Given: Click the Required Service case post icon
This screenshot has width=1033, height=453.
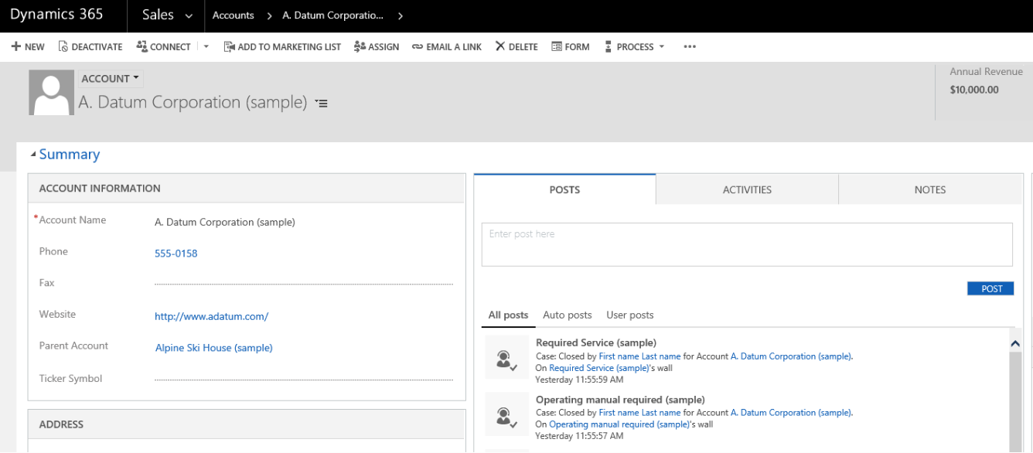Looking at the screenshot, I should pos(506,358).
